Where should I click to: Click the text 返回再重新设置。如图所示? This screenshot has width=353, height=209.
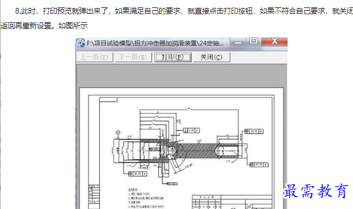[44, 26]
